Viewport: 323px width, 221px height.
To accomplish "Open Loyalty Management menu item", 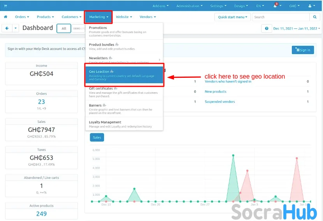I will click(x=124, y=124).
